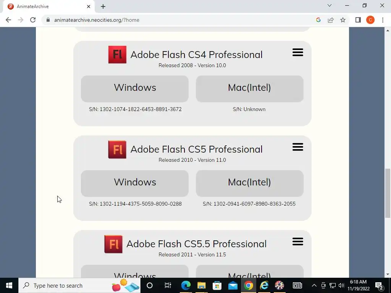Open Microsoft Store from taskbar
The width and height of the screenshot is (391, 293).
tap(217, 285)
